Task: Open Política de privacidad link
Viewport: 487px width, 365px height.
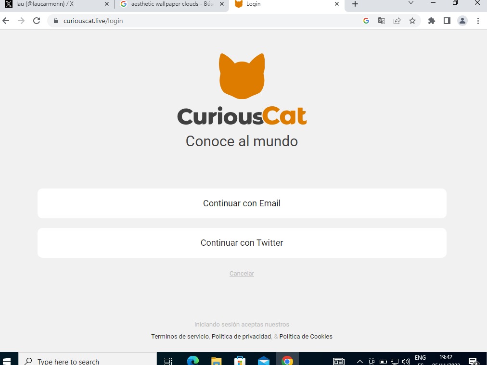Action: [241, 337]
